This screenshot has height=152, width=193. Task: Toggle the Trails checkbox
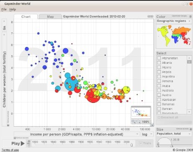(141, 143)
